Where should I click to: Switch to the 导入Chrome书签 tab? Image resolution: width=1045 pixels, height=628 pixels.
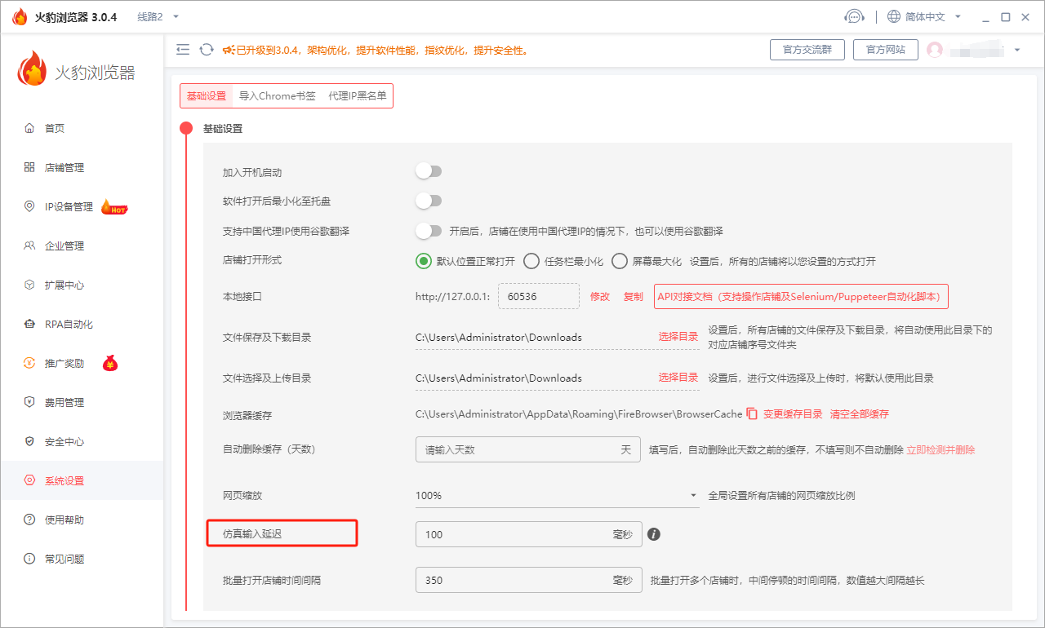278,95
